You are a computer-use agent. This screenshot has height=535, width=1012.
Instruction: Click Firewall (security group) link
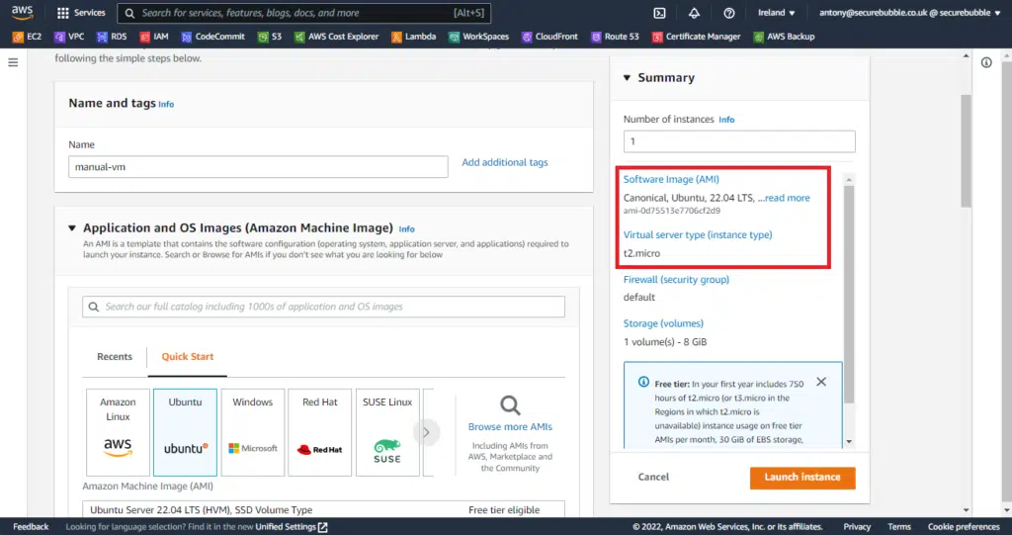pos(676,279)
